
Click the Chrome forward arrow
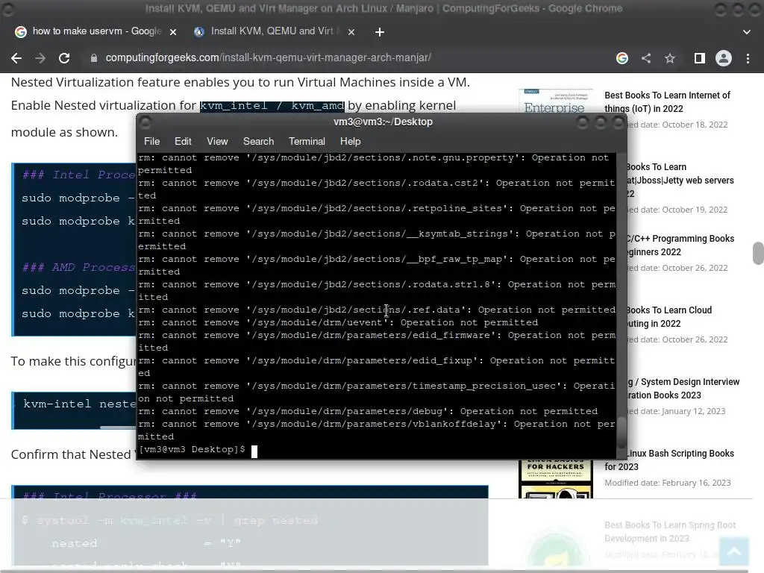pos(40,58)
